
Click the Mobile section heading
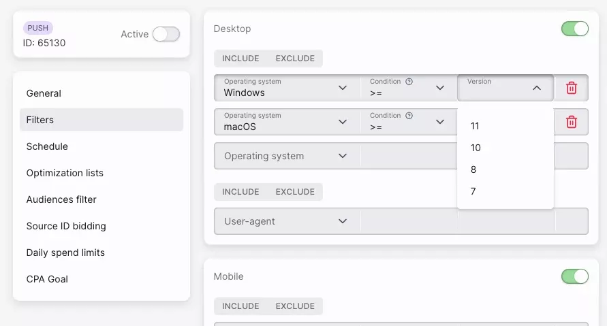pos(228,276)
